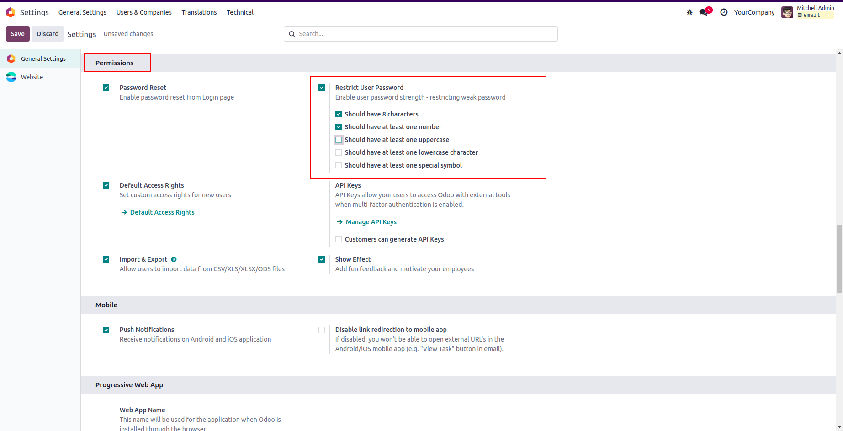Click the search magnifier icon

[x=292, y=34]
